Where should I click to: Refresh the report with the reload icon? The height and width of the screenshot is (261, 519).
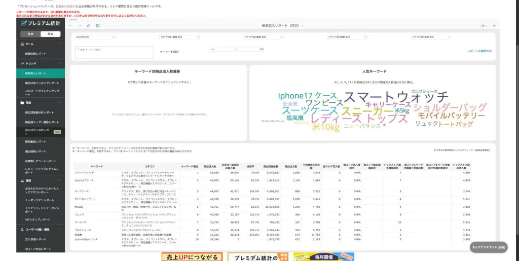(x=88, y=26)
